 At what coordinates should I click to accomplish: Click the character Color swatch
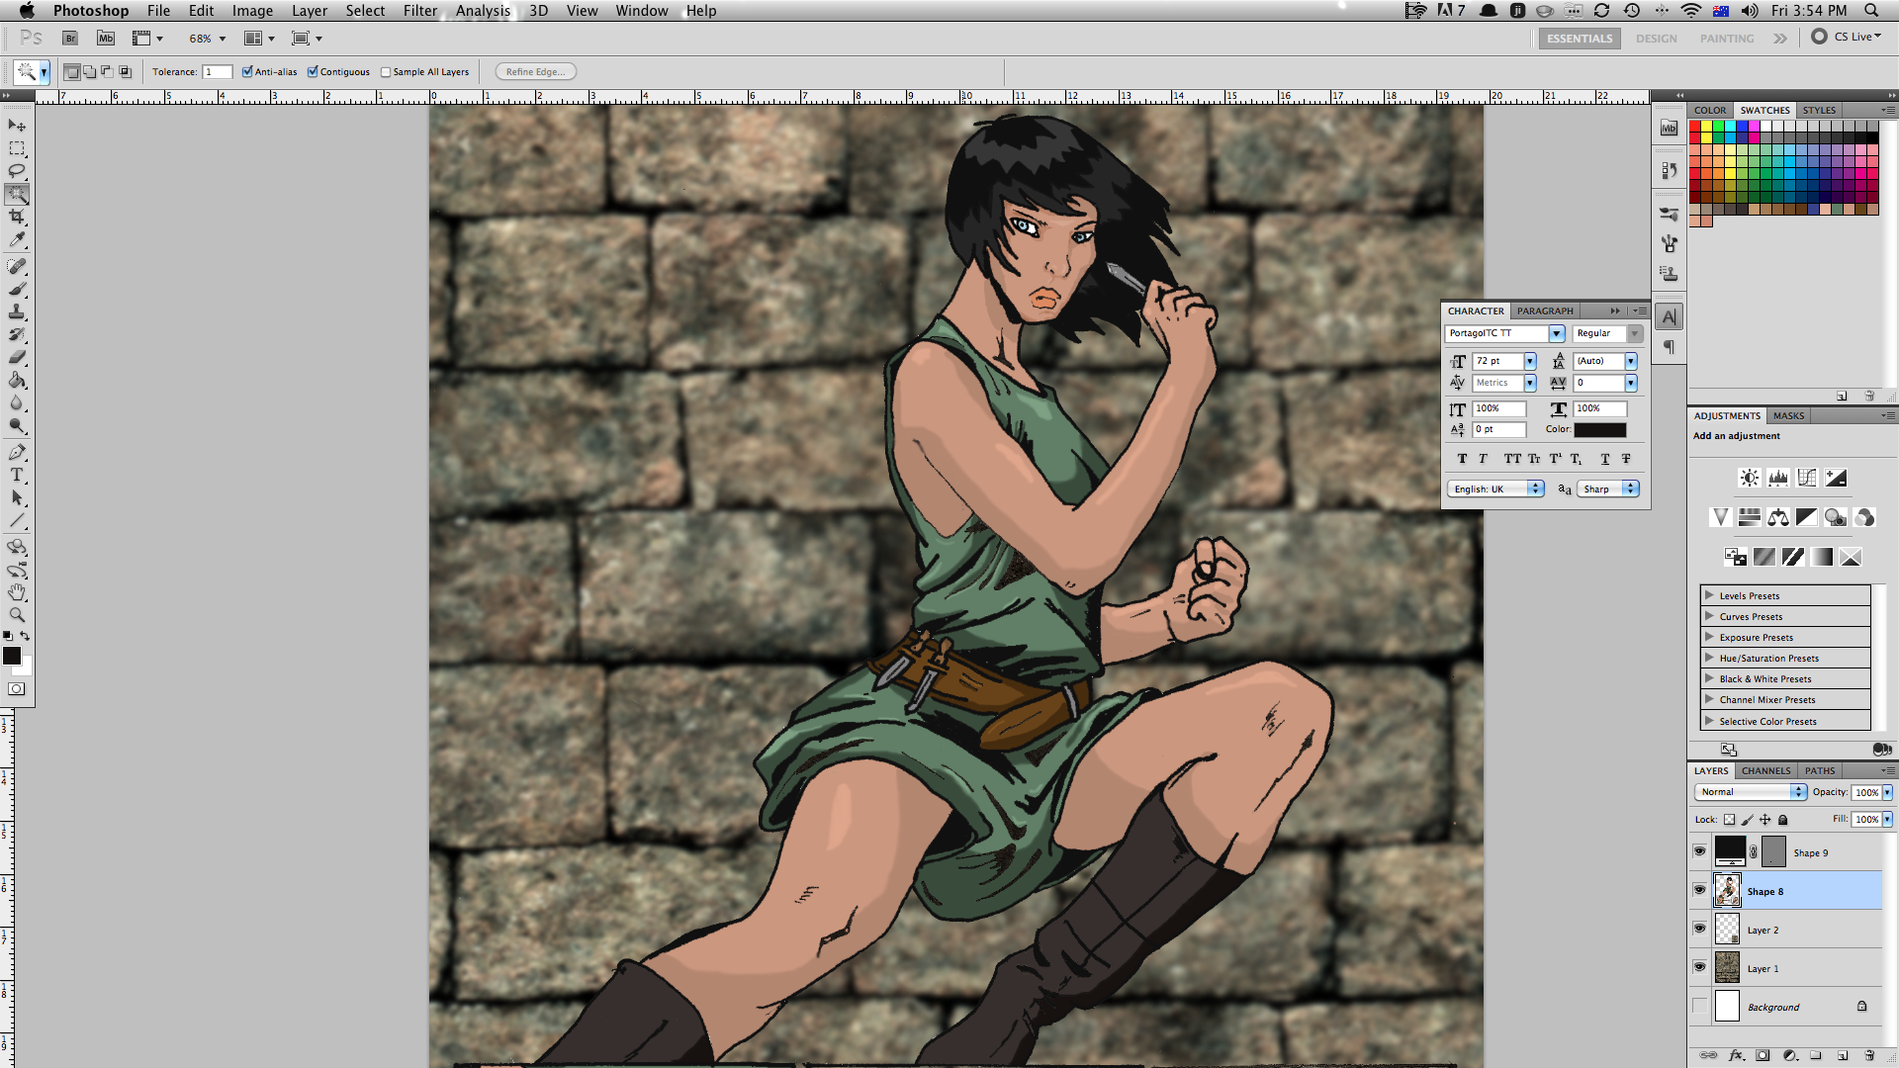1599,430
